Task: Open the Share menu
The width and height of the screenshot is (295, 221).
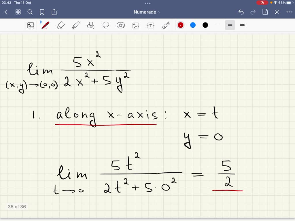Action: [x=54, y=12]
